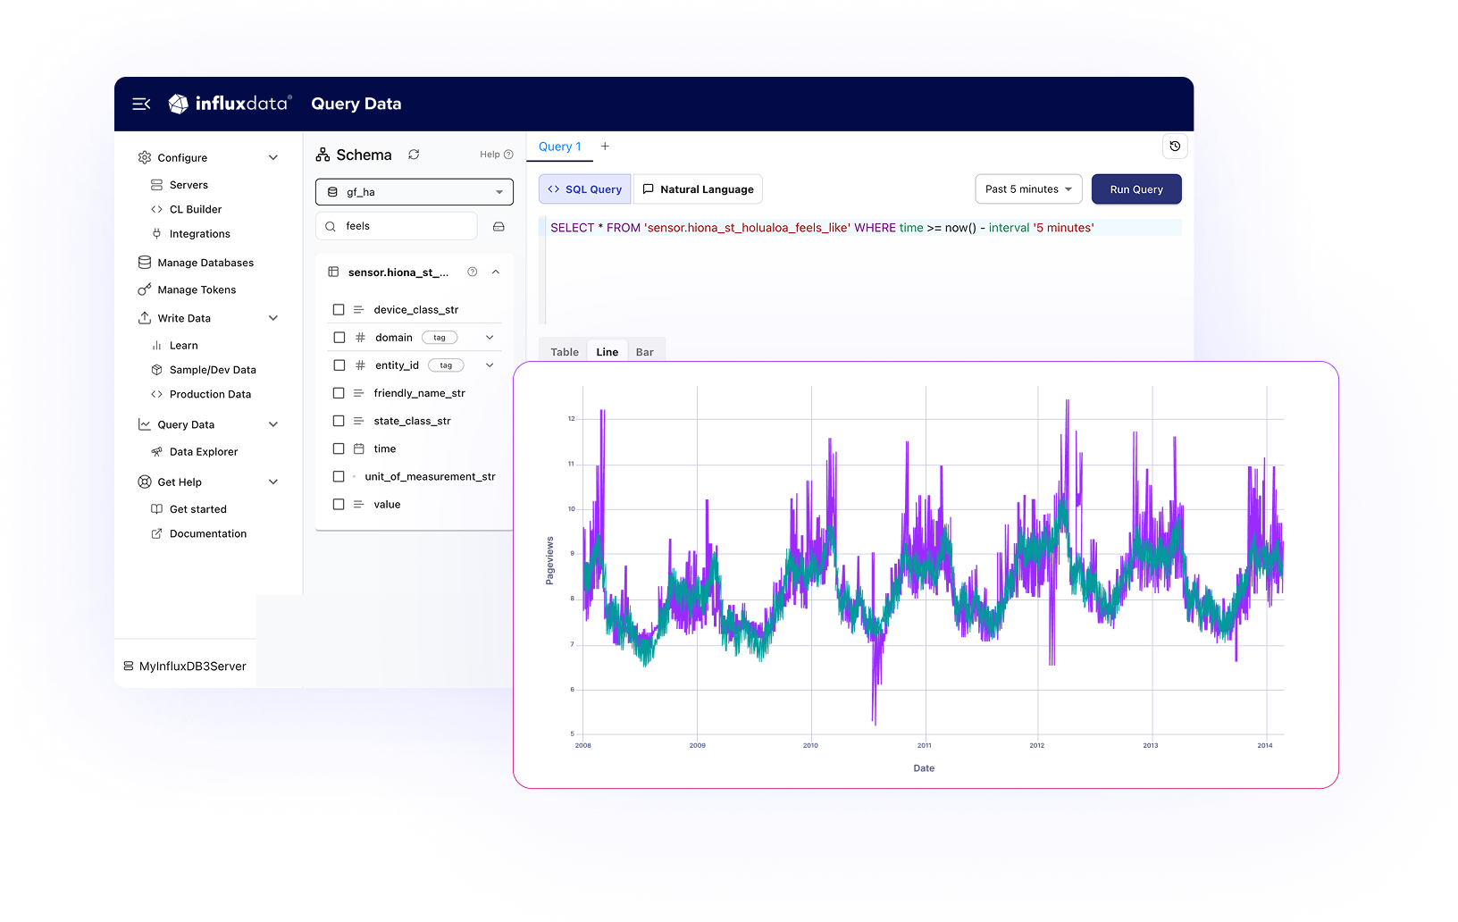Open the Past 5 minutes time dropdown
The height and width of the screenshot is (922, 1458).
click(x=1028, y=189)
